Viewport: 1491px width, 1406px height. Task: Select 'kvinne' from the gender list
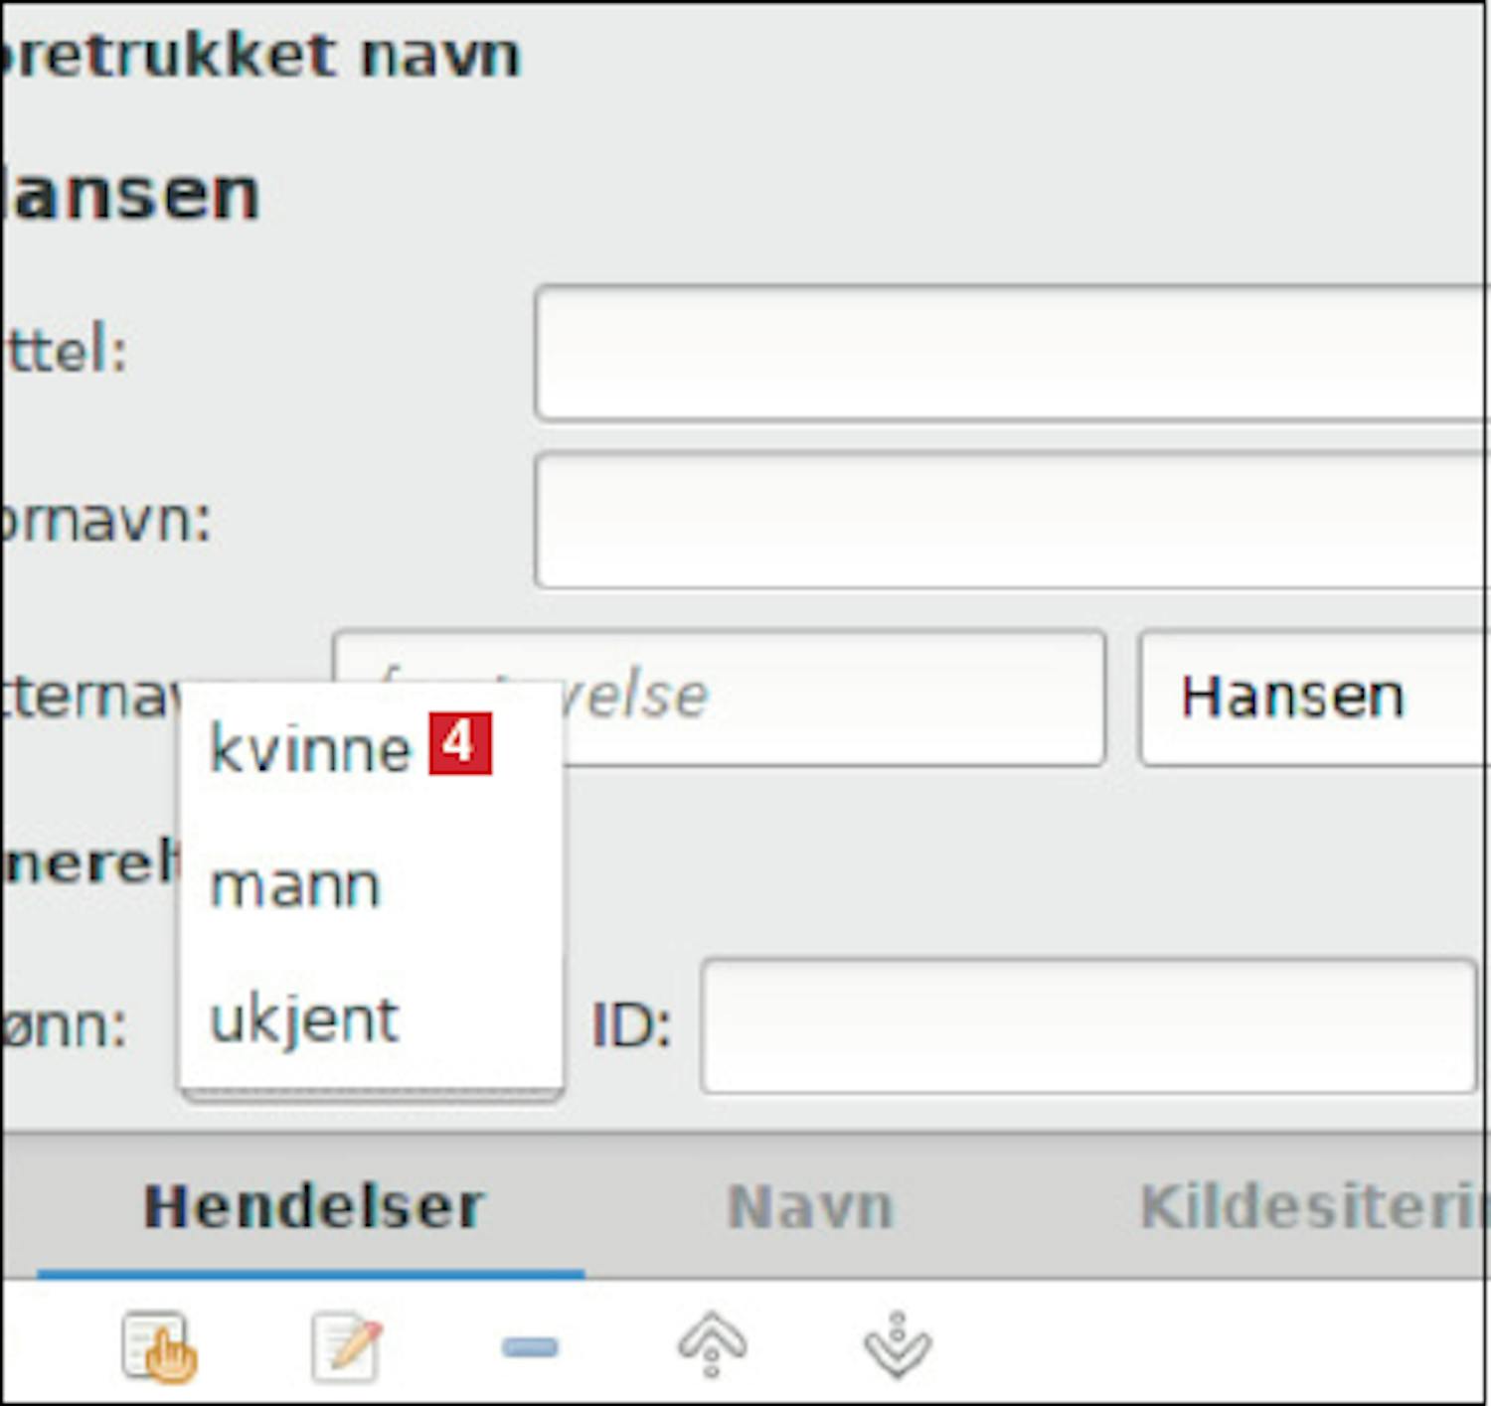(x=310, y=748)
